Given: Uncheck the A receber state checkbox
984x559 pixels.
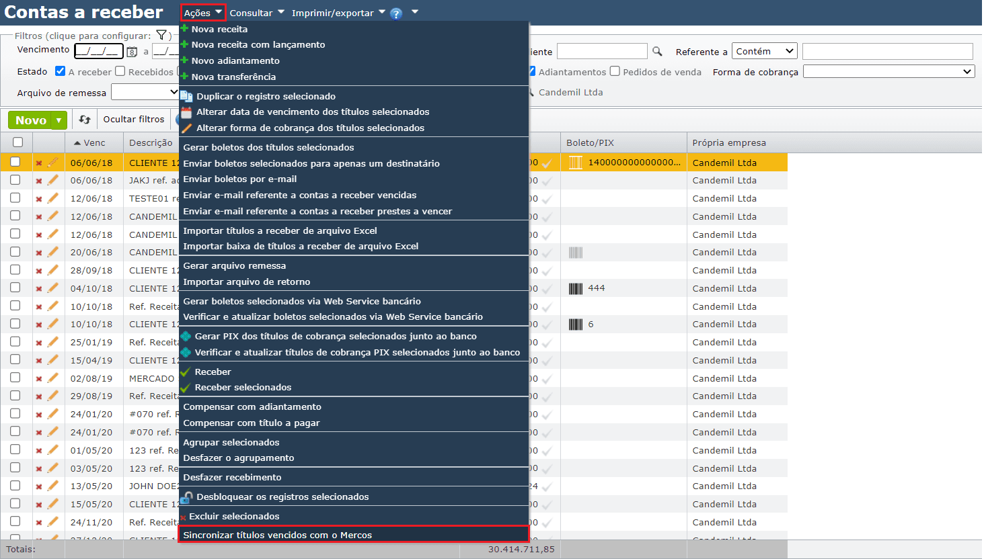Looking at the screenshot, I should [x=61, y=71].
